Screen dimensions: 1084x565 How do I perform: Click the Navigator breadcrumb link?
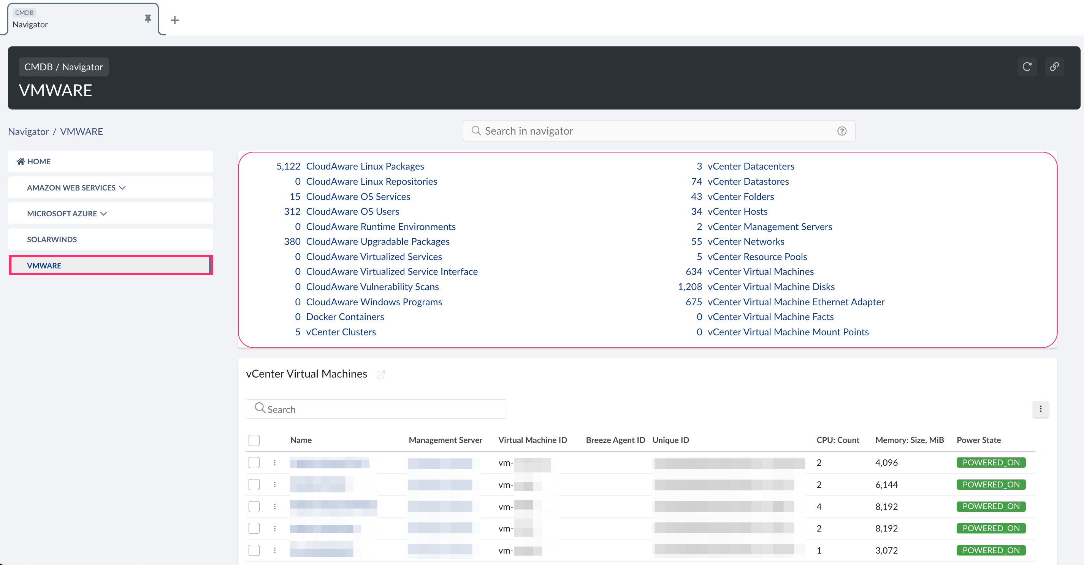[28, 131]
